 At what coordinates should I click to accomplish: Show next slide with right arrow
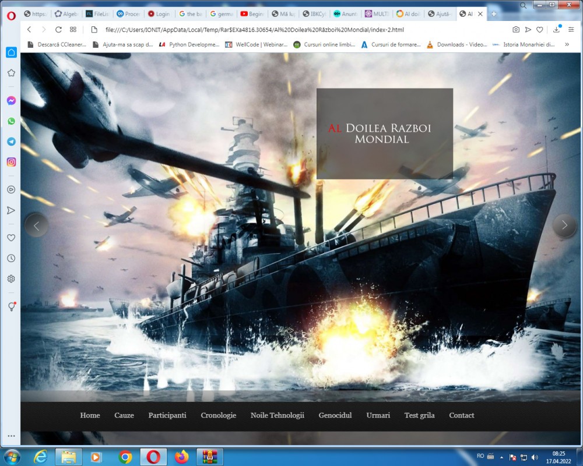(564, 225)
